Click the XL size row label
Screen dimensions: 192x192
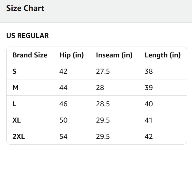point(17,120)
